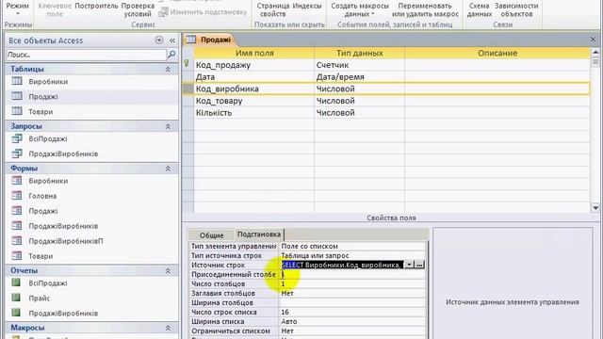Open the Виробники form icon
Screen dimensions: 603x339
tap(17, 180)
